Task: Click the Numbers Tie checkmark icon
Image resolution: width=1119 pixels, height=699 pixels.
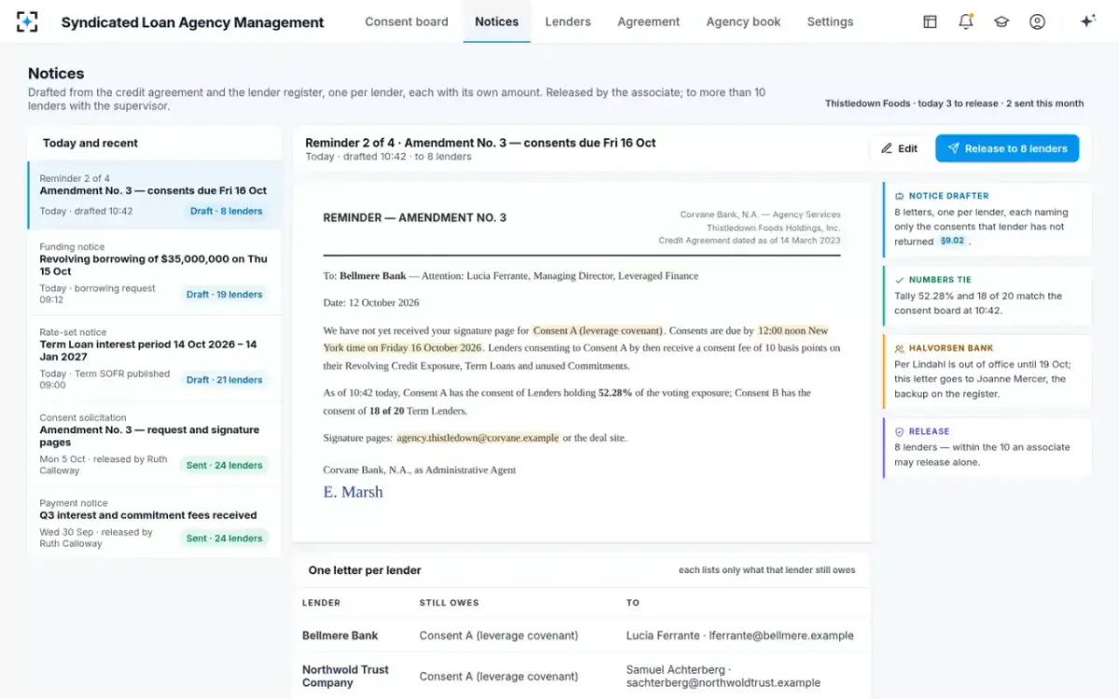Action: pos(899,280)
